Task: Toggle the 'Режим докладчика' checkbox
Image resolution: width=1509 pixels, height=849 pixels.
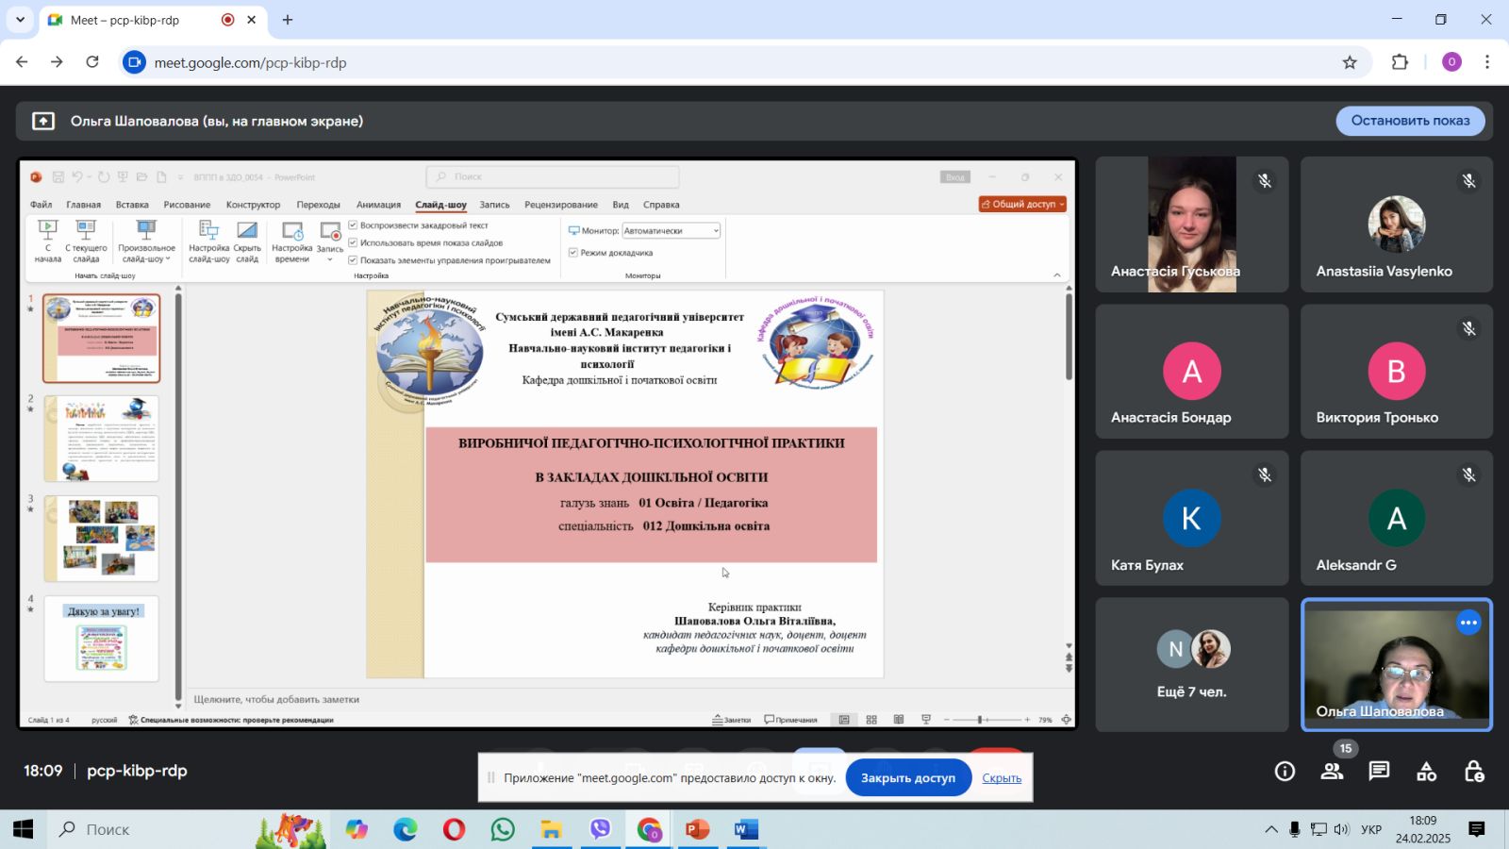Action: [572, 253]
